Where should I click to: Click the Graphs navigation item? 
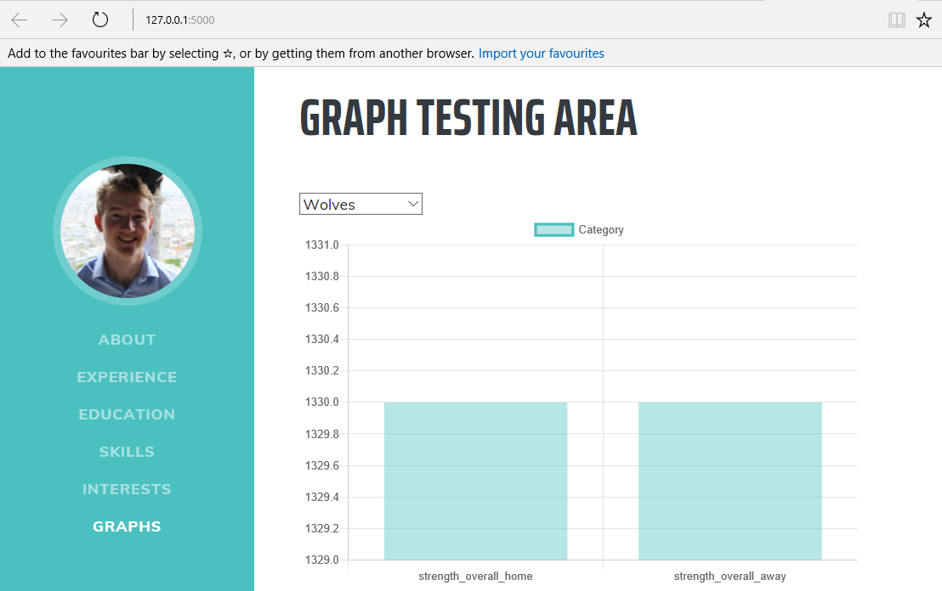pyautogui.click(x=127, y=526)
